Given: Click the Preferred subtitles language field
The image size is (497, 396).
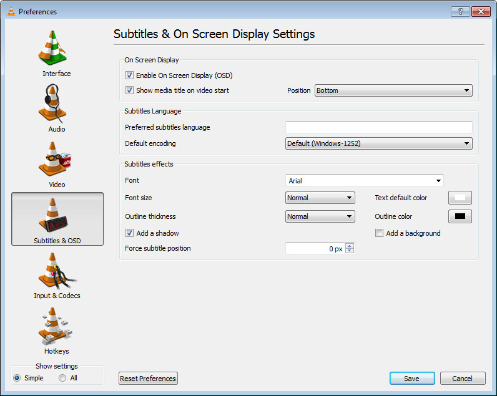Looking at the screenshot, I should 378,127.
